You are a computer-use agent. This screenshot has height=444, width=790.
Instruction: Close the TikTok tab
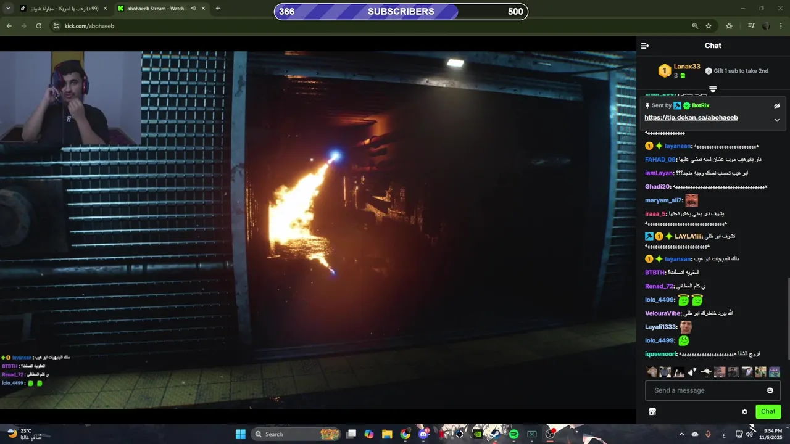point(105,9)
